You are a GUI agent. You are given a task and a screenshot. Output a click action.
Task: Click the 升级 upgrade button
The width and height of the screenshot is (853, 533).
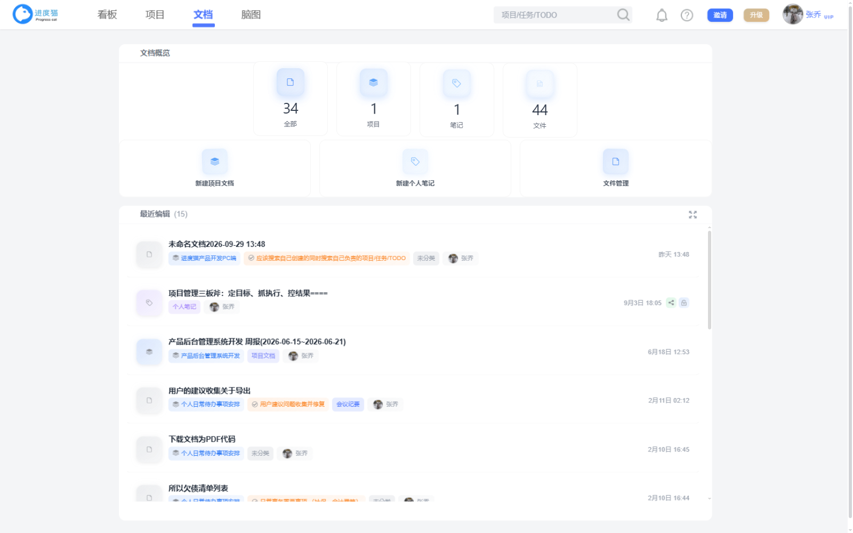(x=757, y=15)
